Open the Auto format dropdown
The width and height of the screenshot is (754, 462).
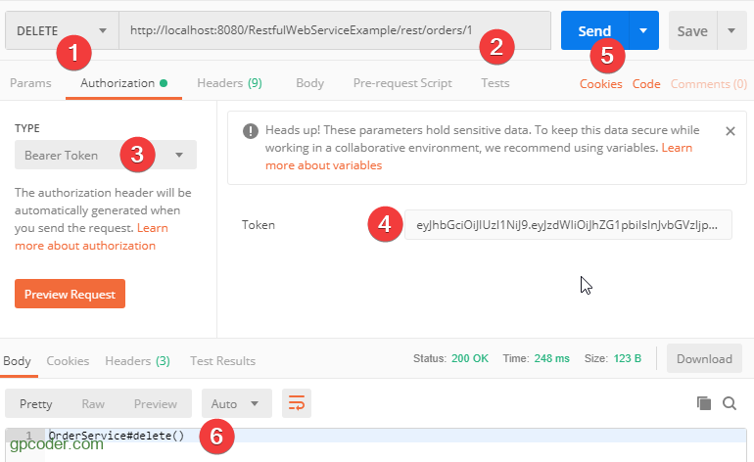[236, 403]
